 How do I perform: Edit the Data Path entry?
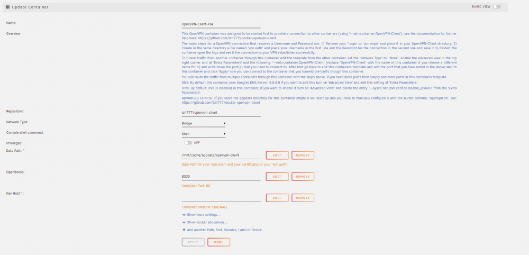[x=277, y=155]
